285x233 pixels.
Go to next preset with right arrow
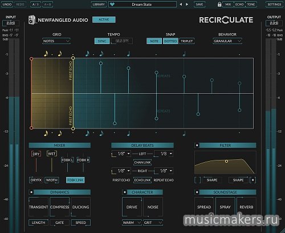point(187,4)
